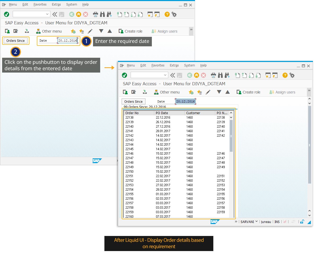Image resolution: width=318 pixels, height=259 pixels.
Task: Expand status bar chevron next to SARVANI
Action: pyautogui.click(x=236, y=221)
